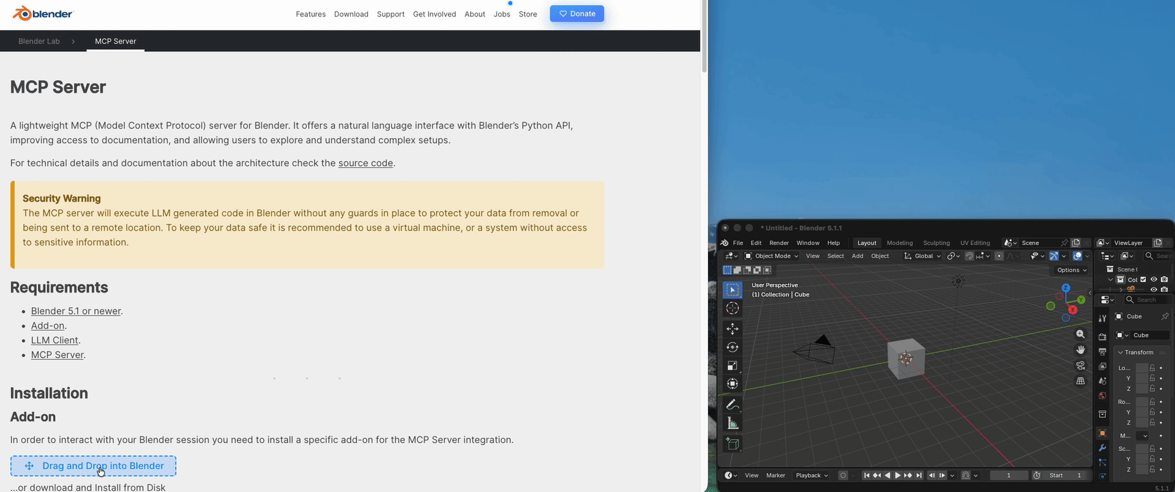The height and width of the screenshot is (492, 1175).
Task: Open the Global transform orientation dropdown
Action: [923, 256]
